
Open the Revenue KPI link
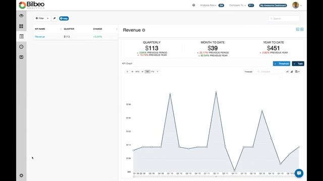[x=40, y=37]
